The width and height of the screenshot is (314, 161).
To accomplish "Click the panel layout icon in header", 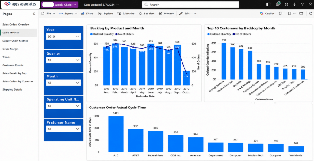I will [269, 4].
